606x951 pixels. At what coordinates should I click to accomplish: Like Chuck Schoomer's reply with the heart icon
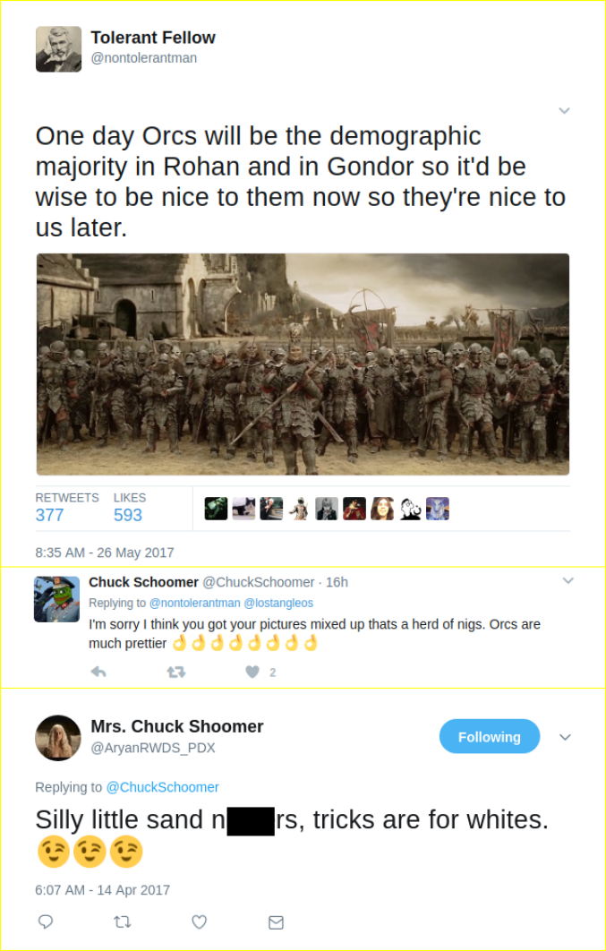[x=252, y=672]
